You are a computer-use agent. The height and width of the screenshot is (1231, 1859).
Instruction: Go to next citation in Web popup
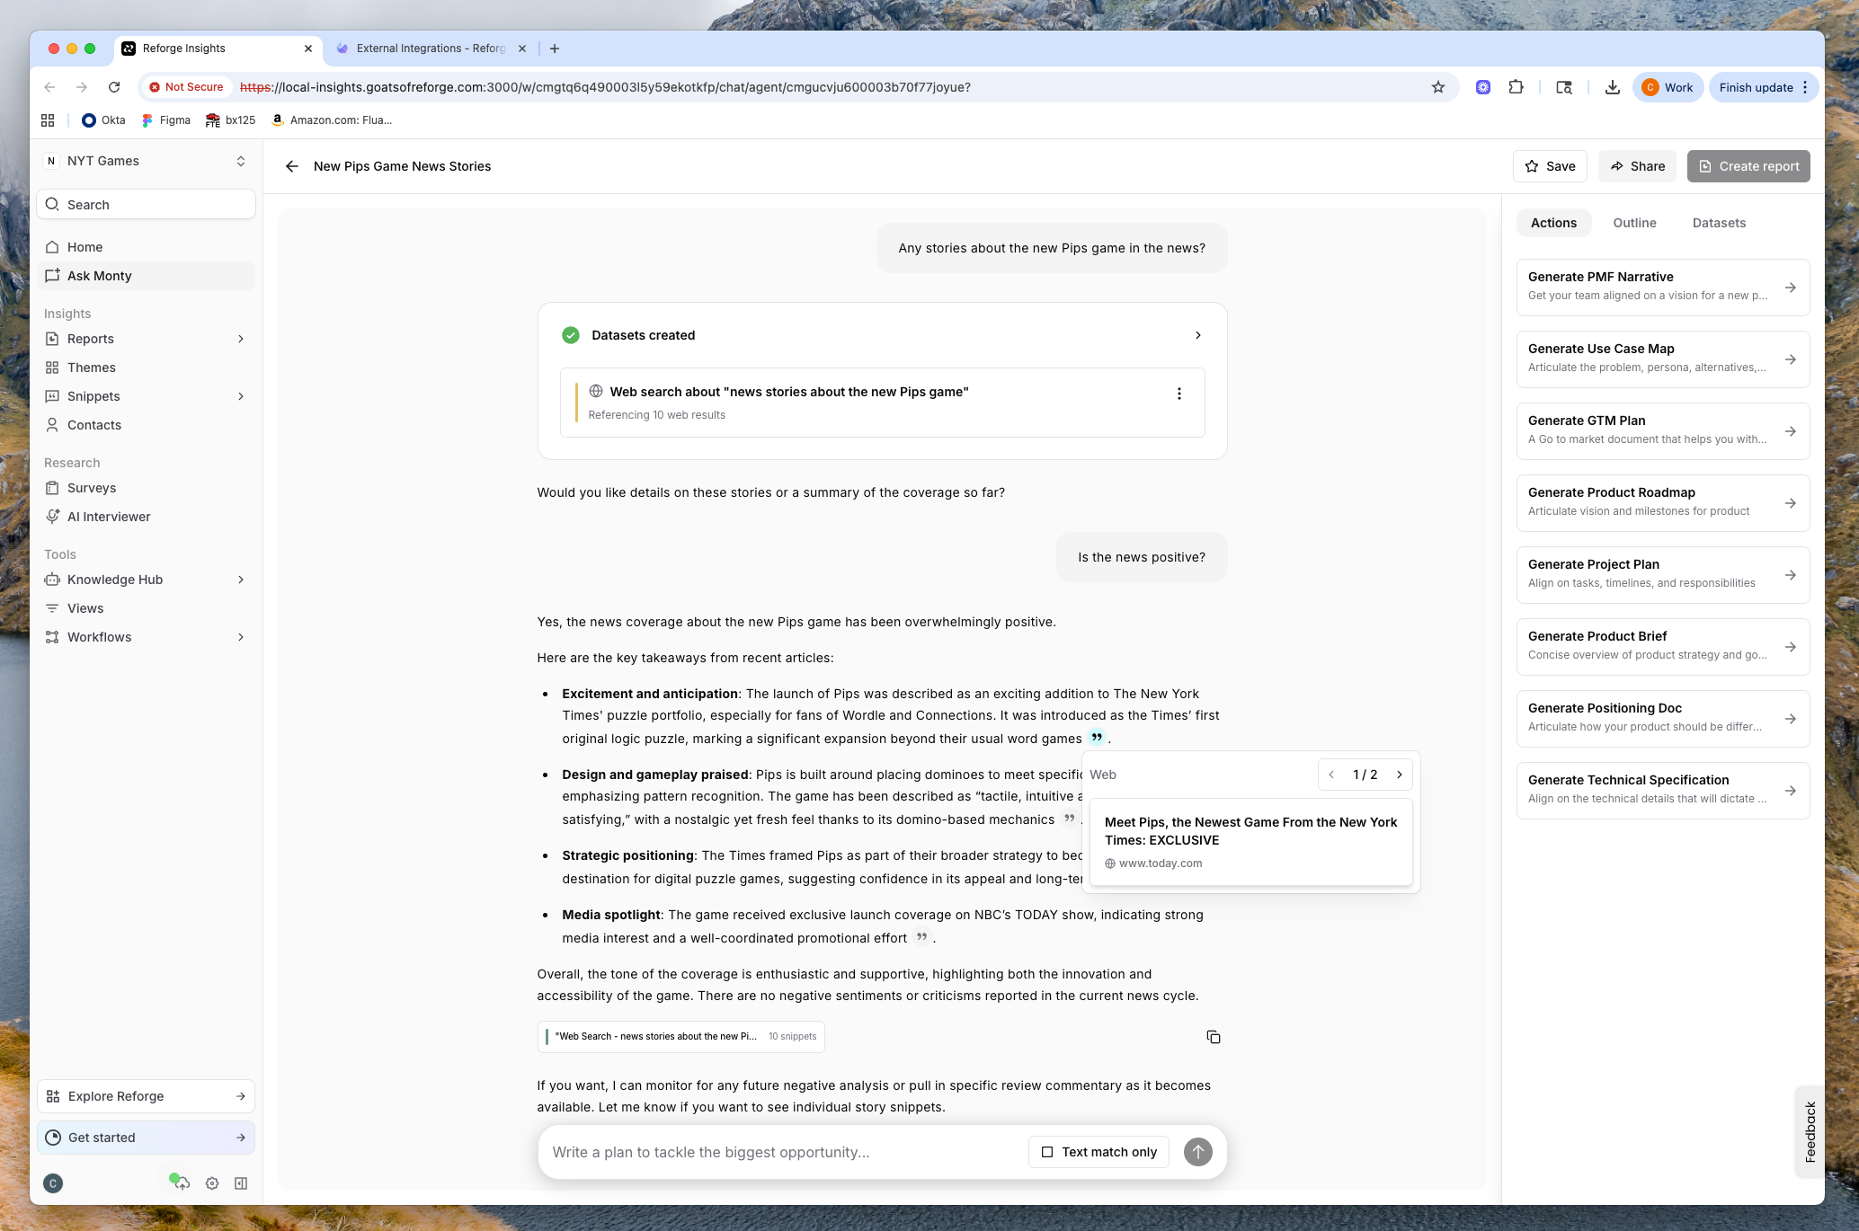point(1399,775)
